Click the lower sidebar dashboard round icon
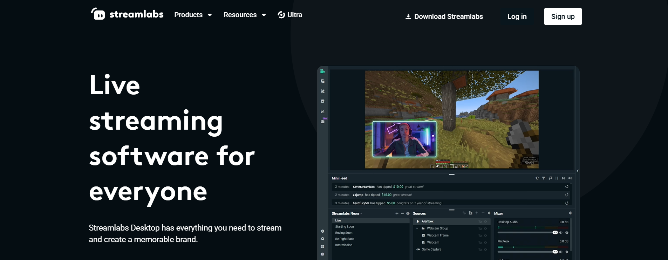Screen dimensions: 668x260 coord(322,231)
